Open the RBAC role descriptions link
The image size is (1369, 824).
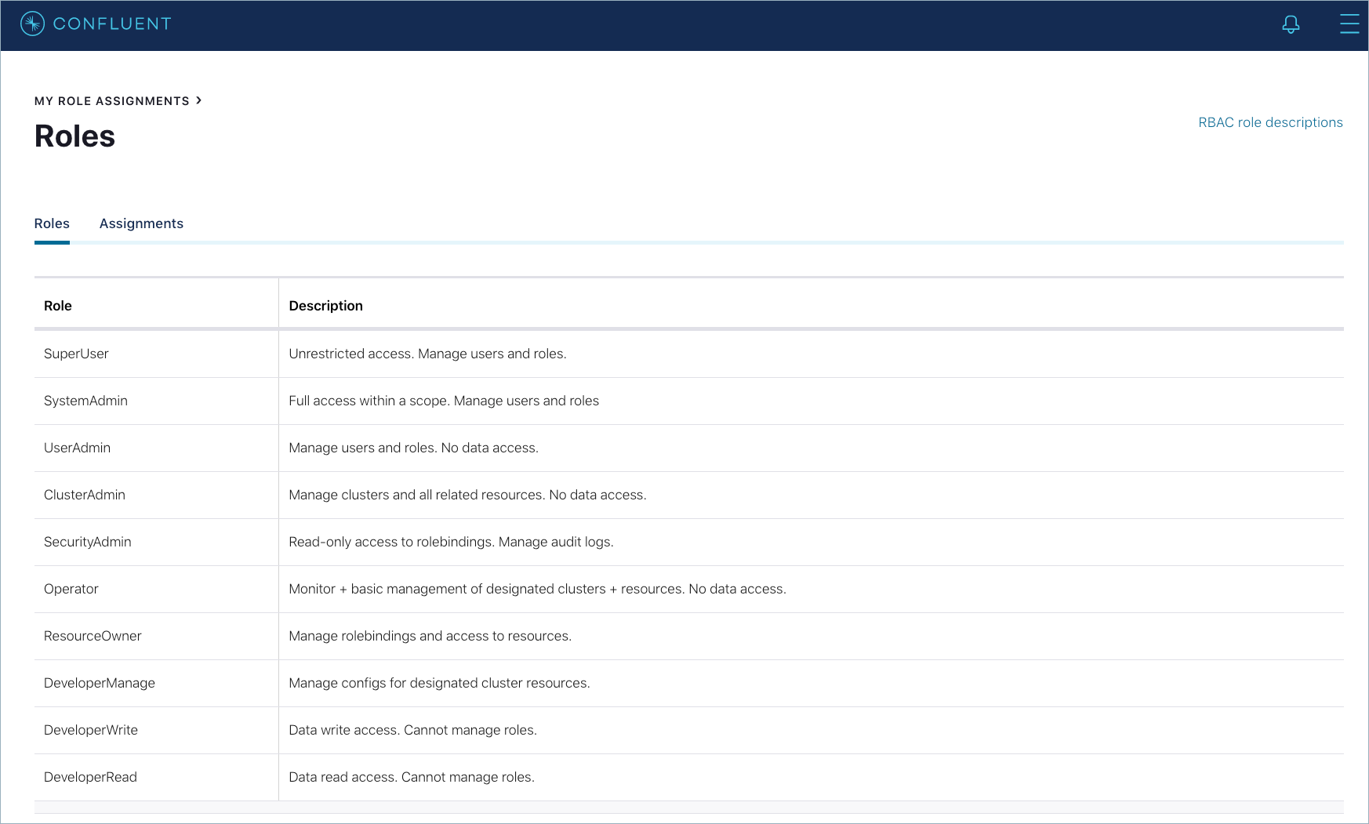coord(1269,122)
